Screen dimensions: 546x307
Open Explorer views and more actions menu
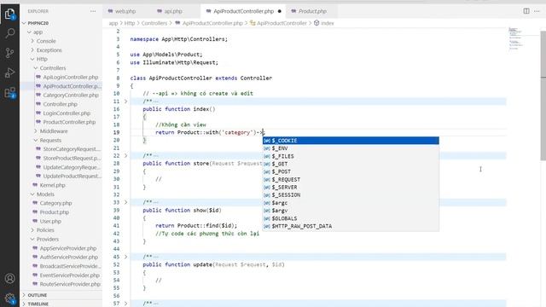point(93,11)
